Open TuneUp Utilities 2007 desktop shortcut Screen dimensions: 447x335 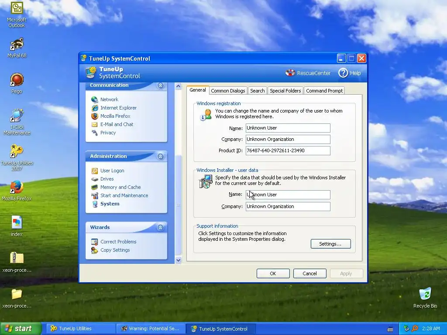tap(17, 157)
